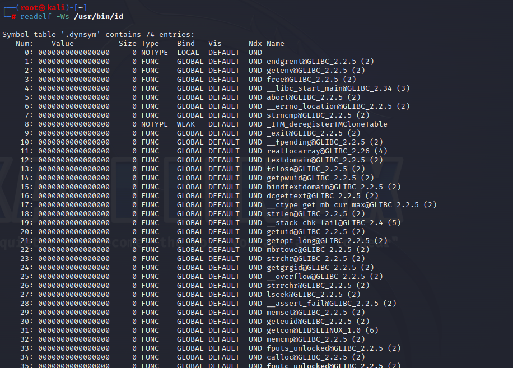Select calloc@GLIBC_2.2.5 symbol name
This screenshot has width=513, height=368.
307,357
